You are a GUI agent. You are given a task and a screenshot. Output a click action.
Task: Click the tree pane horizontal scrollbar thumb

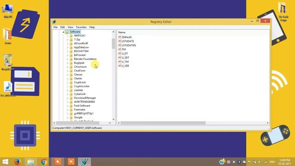coord(78,123)
